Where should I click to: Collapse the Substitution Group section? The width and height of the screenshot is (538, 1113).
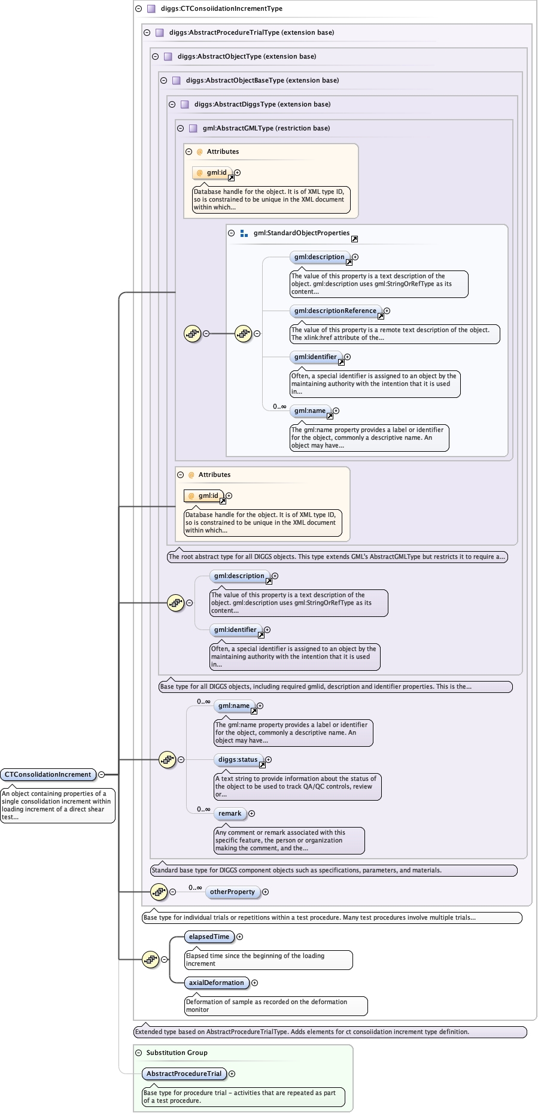138,1053
